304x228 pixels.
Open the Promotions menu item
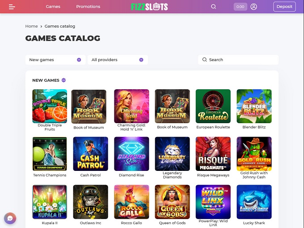[88, 7]
